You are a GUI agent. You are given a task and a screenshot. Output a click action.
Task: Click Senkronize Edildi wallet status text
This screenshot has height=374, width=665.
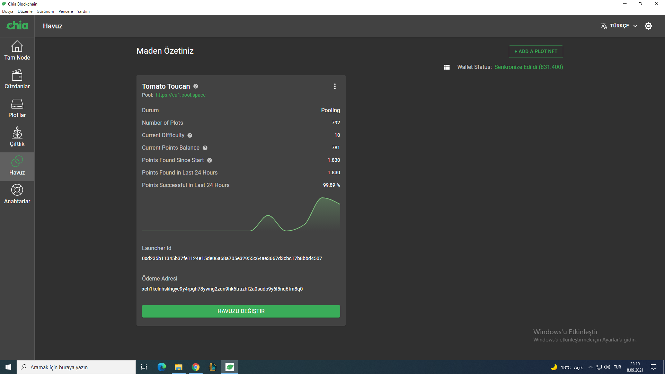coord(529,67)
